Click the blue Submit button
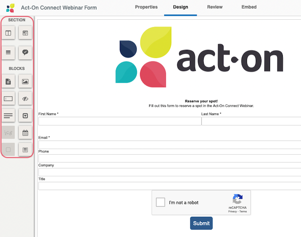The image size is (301, 237). point(201,223)
